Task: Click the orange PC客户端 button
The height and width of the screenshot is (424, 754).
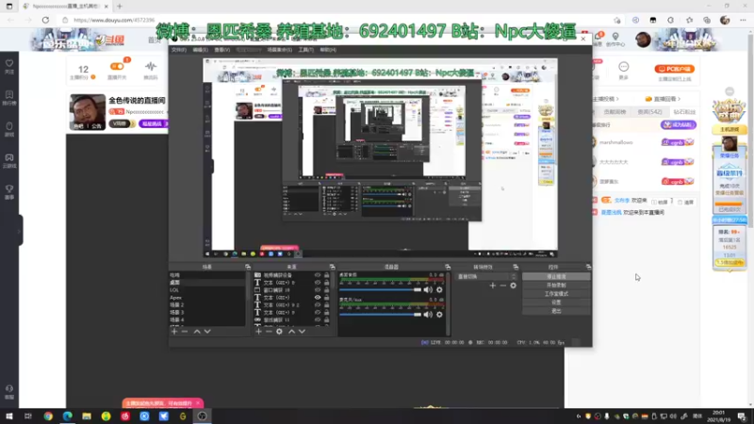Action: [675, 69]
